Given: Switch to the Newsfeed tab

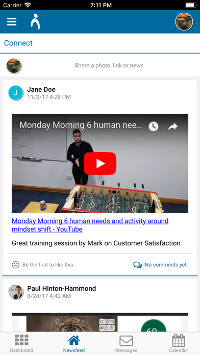Looking at the screenshot, I should click(74, 343).
